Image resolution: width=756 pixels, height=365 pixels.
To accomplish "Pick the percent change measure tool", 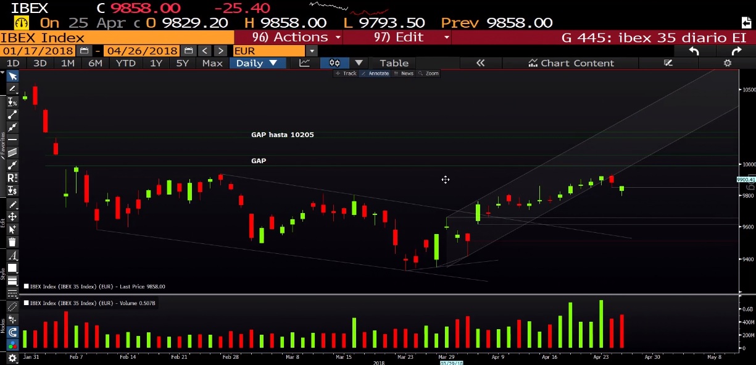I will pos(12,101).
